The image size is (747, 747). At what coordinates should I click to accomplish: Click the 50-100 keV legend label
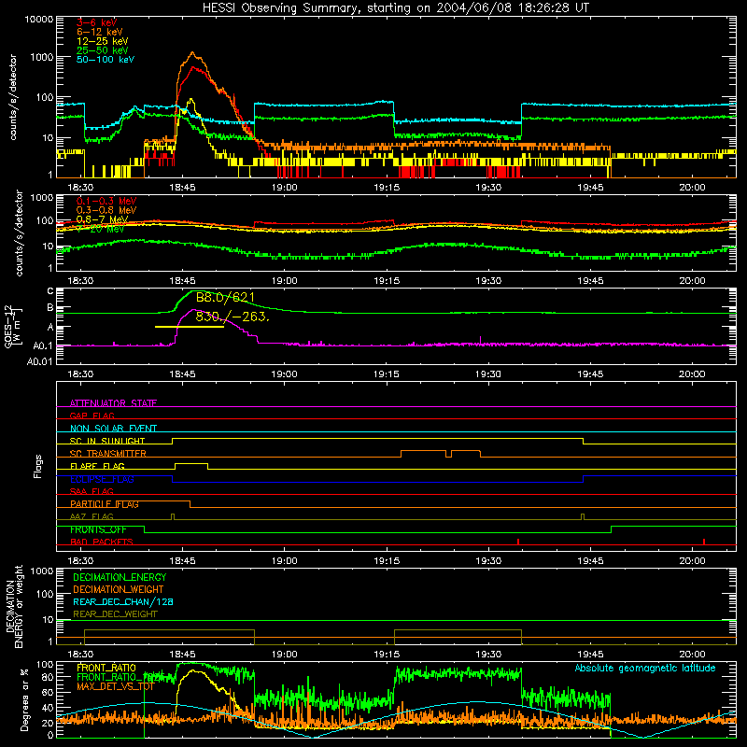[x=106, y=60]
